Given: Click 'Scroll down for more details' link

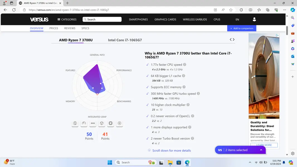Looking at the screenshot, I should coord(171,151).
